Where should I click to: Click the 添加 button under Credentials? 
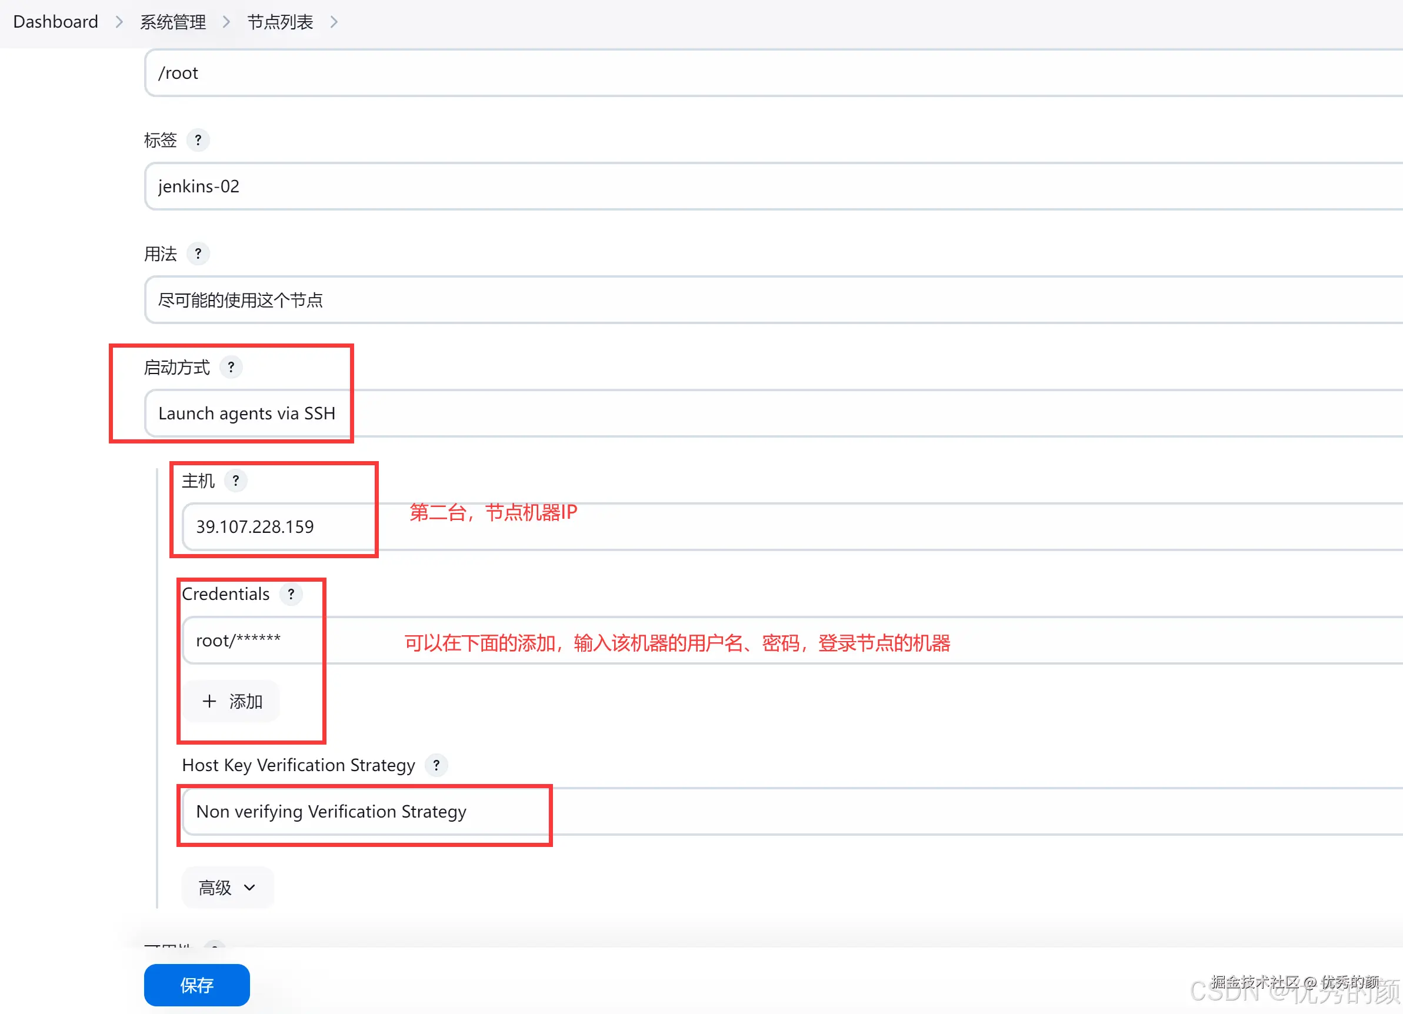point(229,701)
